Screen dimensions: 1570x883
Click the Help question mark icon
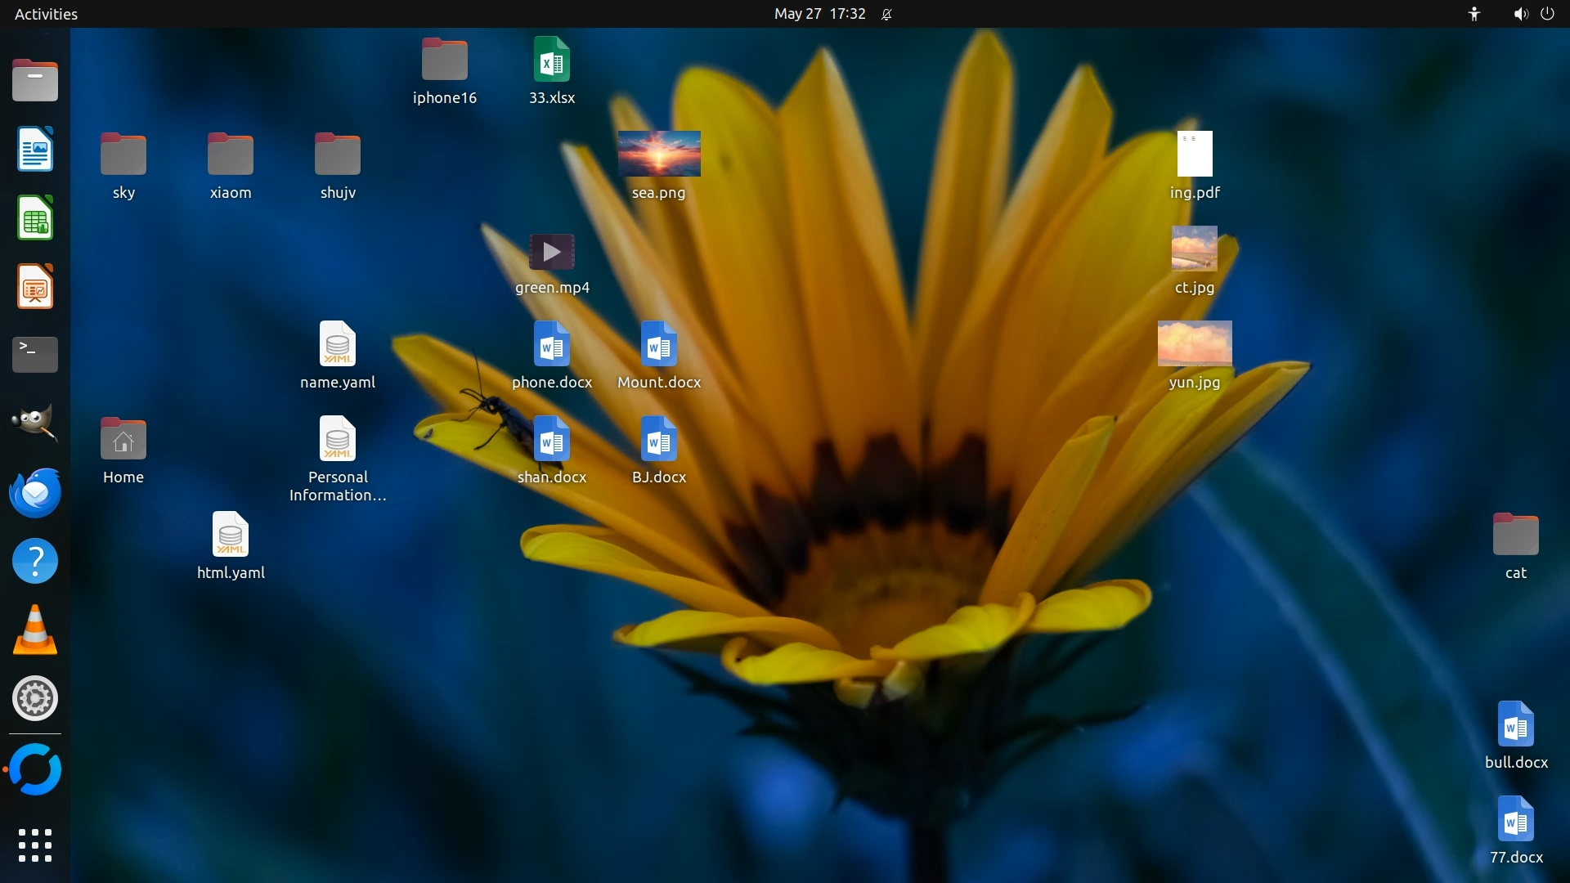click(x=35, y=562)
